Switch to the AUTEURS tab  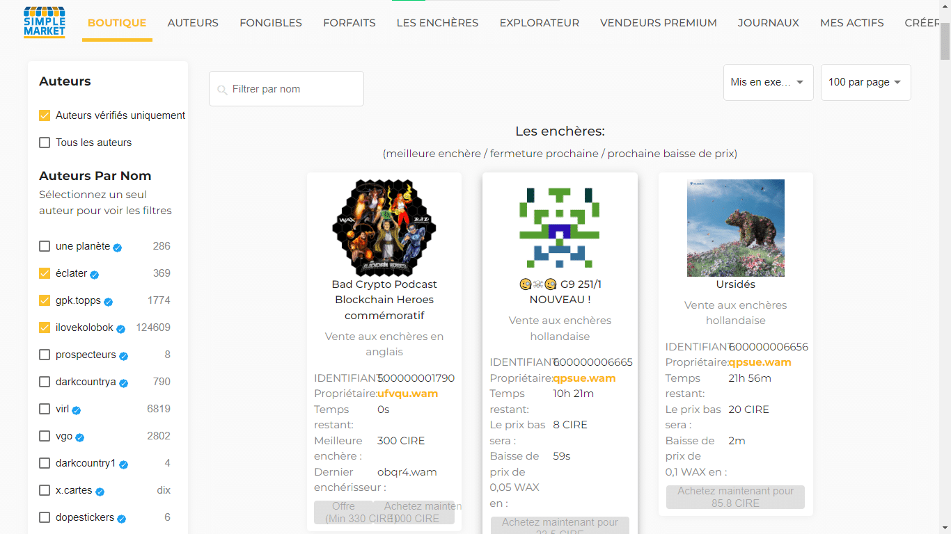coord(193,23)
